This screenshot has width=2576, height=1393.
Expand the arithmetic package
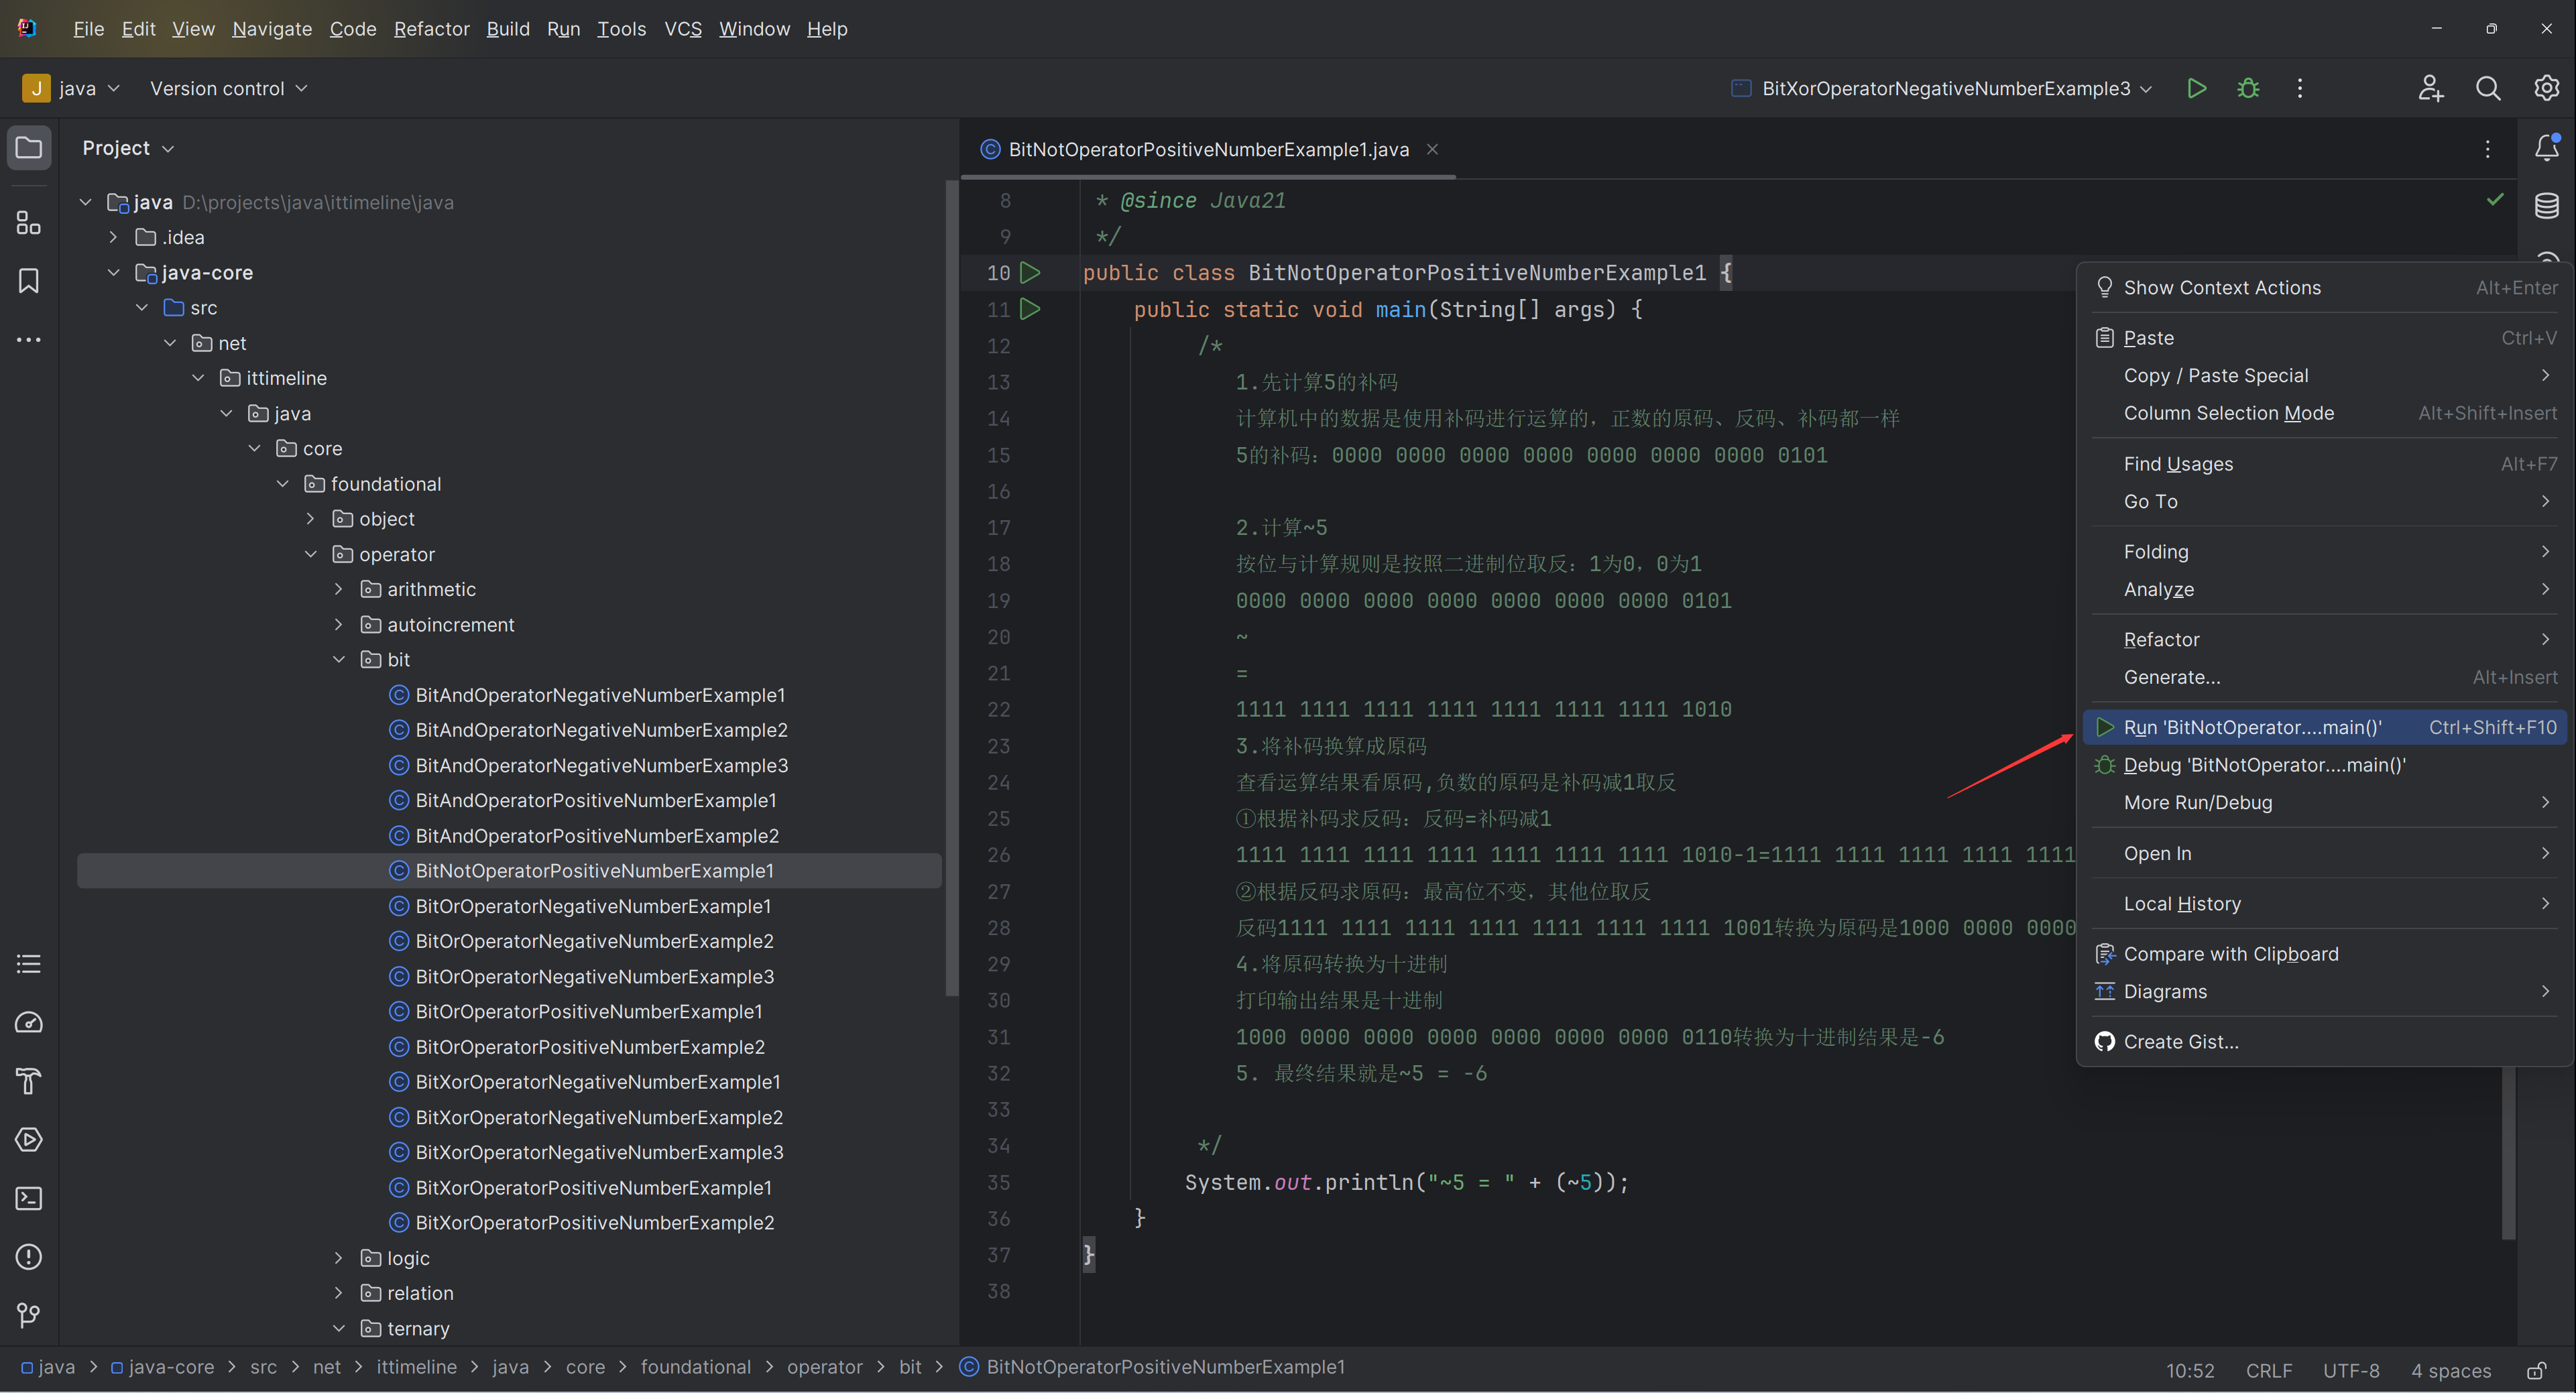(x=338, y=589)
